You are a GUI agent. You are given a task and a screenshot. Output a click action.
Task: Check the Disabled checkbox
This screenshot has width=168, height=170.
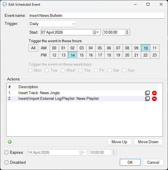point(6,162)
